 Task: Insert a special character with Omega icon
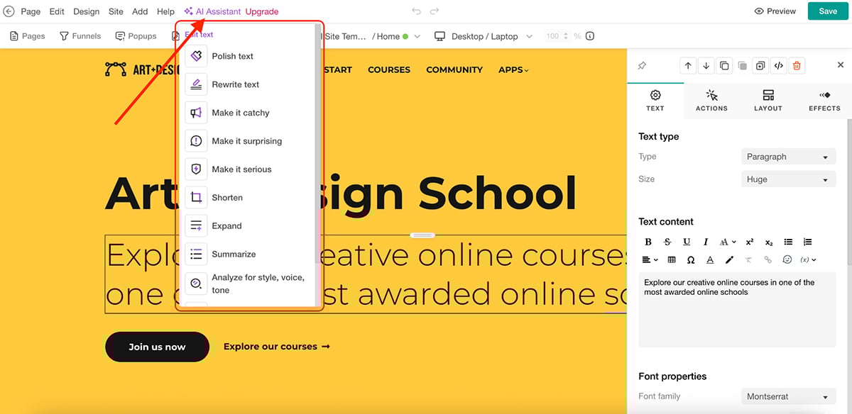coord(690,259)
